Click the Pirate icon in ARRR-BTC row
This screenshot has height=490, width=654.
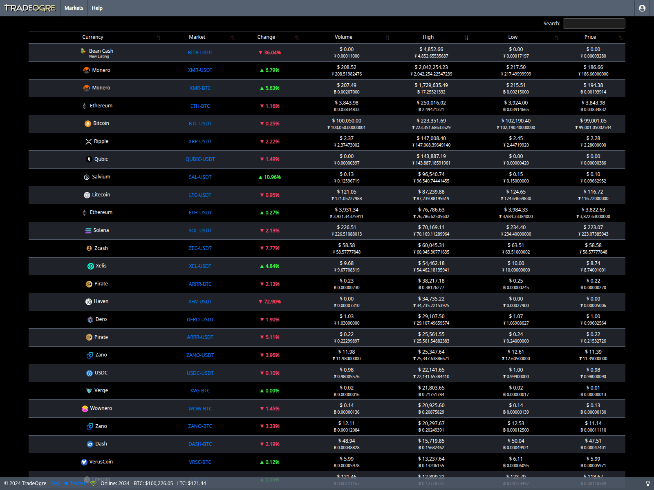coord(89,284)
